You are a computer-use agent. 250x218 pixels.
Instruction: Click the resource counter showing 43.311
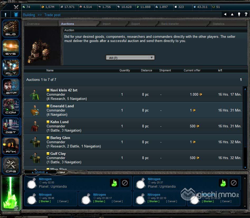[200, 7]
